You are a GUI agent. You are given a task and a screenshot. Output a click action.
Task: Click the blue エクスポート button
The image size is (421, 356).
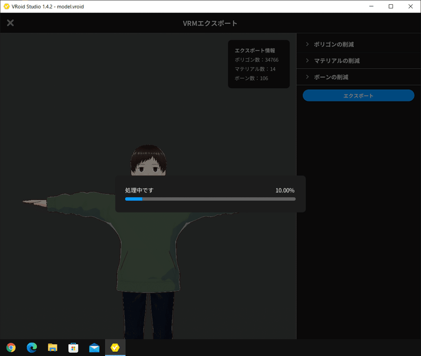(358, 96)
